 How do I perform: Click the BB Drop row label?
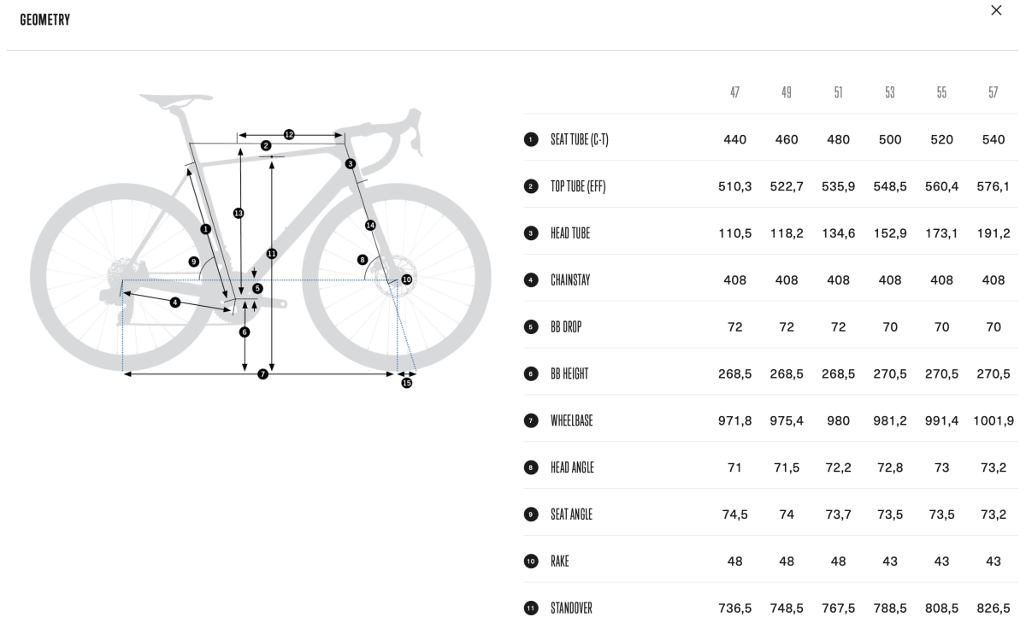(x=566, y=327)
